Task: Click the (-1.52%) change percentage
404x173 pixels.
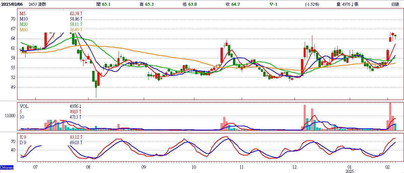Action: point(312,4)
